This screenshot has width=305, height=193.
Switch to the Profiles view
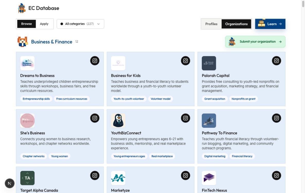click(211, 24)
